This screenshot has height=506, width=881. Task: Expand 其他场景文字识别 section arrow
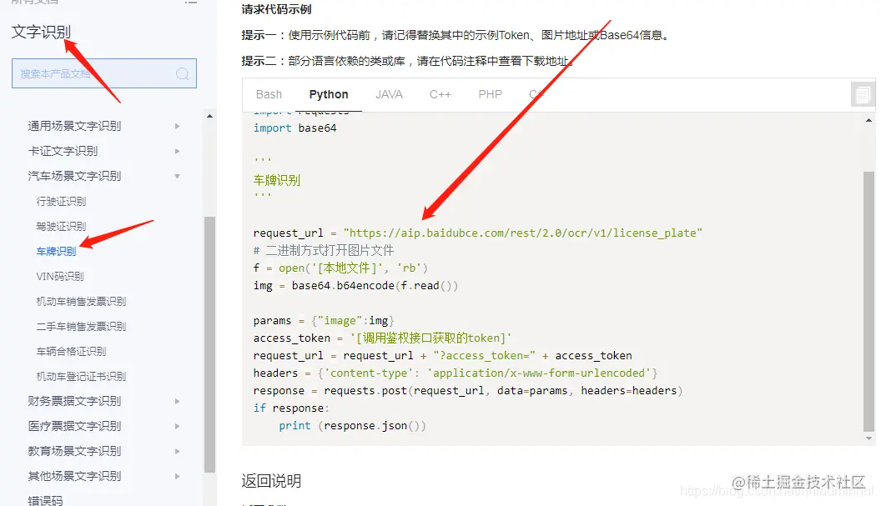pos(177,476)
